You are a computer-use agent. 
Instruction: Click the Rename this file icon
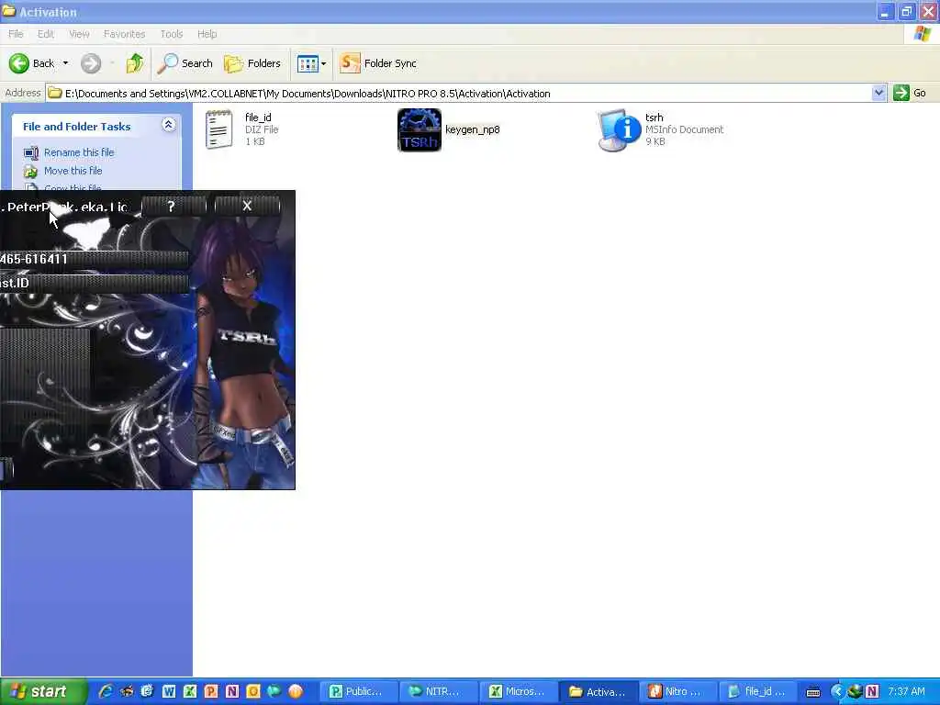pos(31,153)
